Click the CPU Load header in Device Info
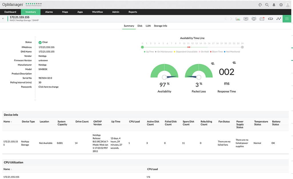 point(134,122)
